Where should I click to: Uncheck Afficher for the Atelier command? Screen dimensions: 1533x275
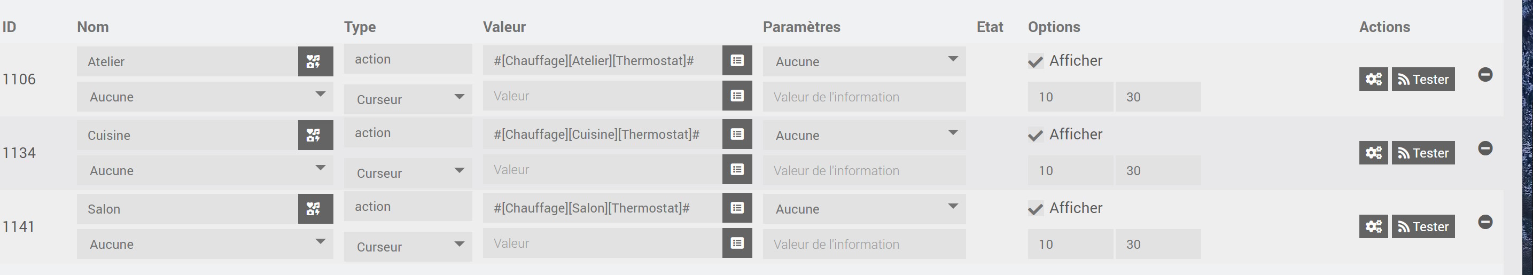pos(1036,61)
